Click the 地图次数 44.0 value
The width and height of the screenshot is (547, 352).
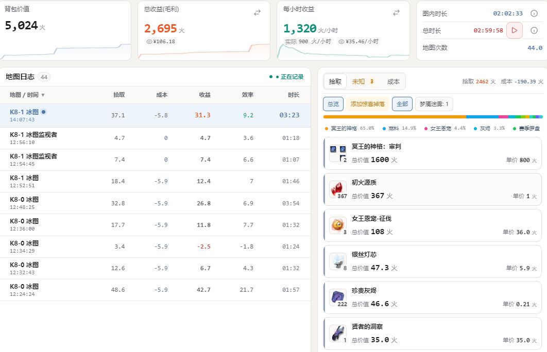tap(535, 48)
